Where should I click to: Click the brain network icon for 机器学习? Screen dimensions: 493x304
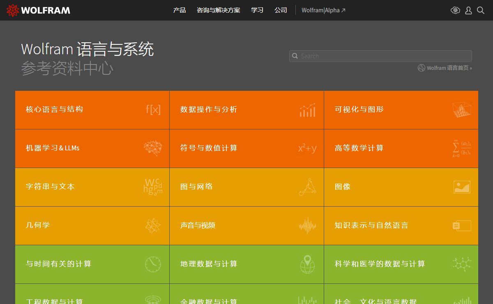pos(153,148)
